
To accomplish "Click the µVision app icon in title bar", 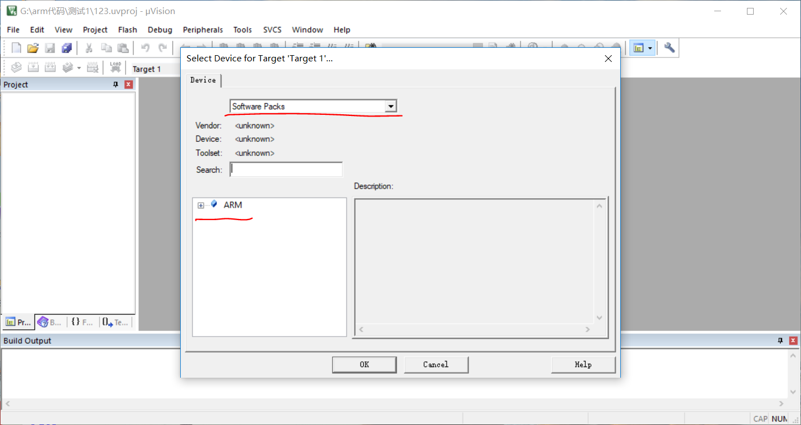I will [x=11, y=11].
